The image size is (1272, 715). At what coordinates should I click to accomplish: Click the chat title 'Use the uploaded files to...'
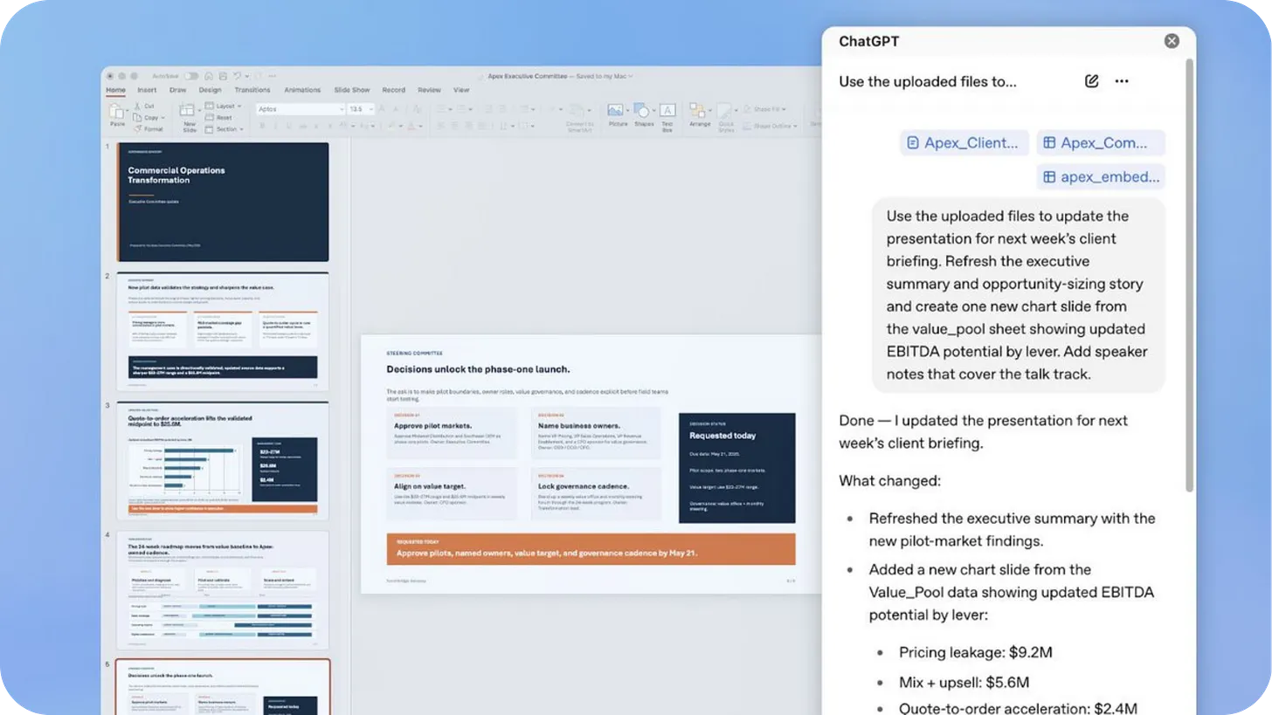(927, 81)
